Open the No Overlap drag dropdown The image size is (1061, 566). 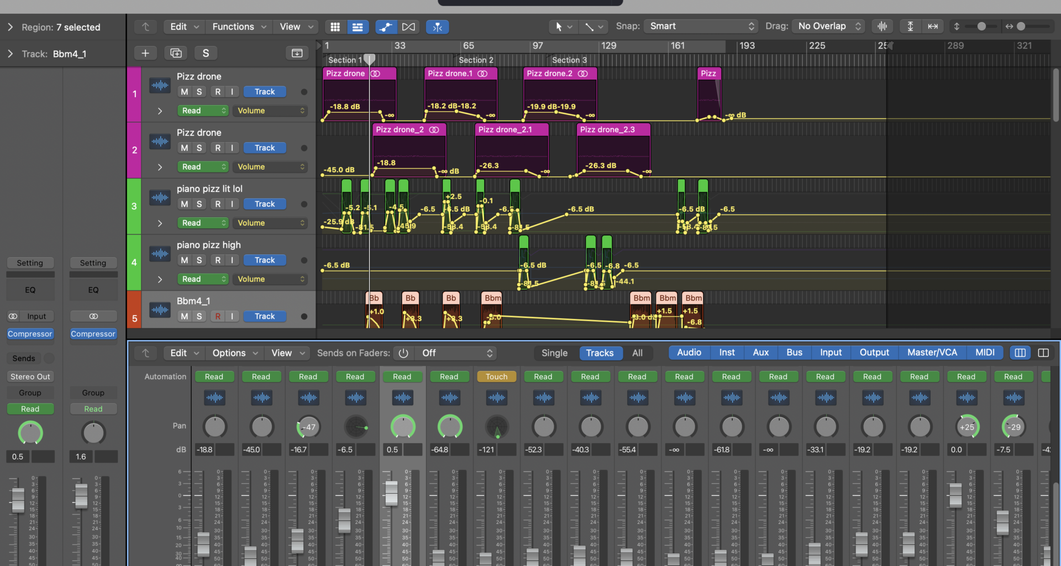pos(828,26)
